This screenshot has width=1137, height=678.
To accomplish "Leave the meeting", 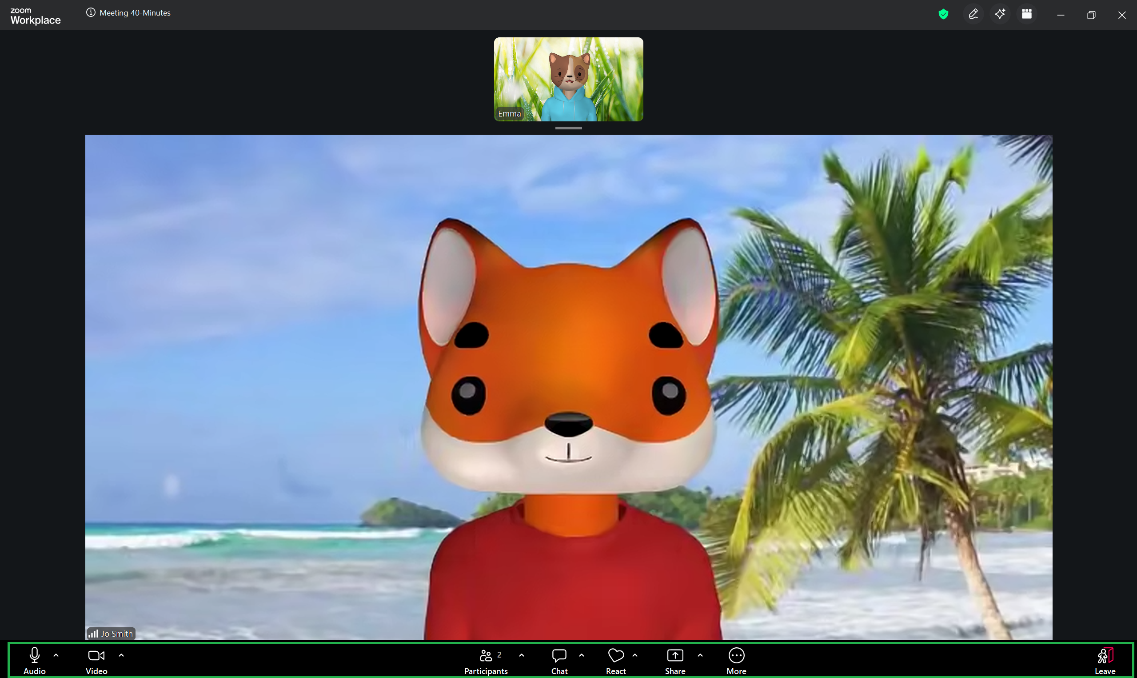I will coord(1105,661).
